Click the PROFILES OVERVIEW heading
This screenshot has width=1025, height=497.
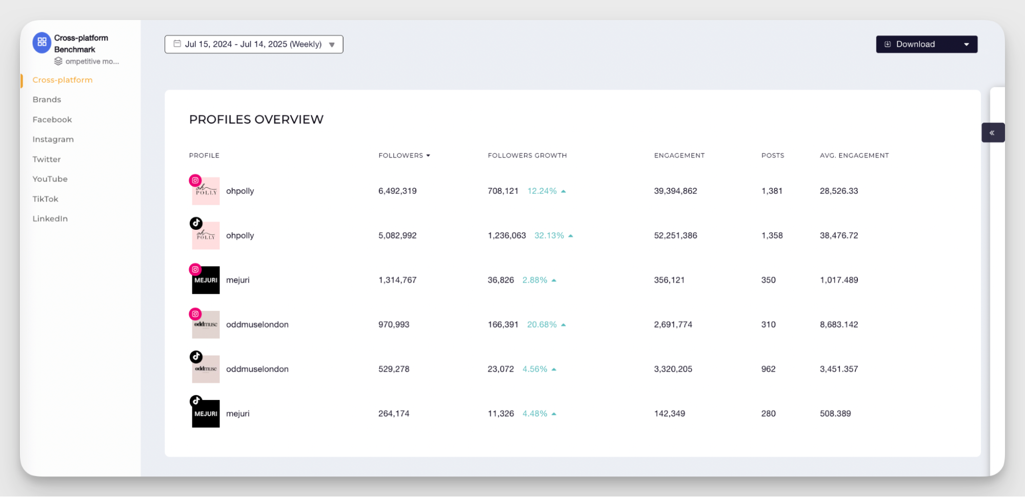(x=256, y=120)
